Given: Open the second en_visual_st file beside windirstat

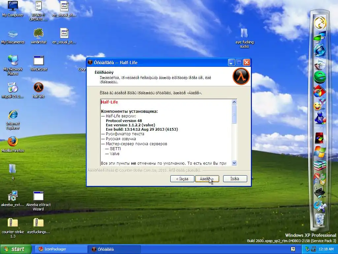Looking at the screenshot, I should [x=64, y=36].
